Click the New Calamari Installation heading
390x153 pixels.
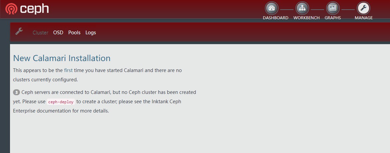coord(62,58)
